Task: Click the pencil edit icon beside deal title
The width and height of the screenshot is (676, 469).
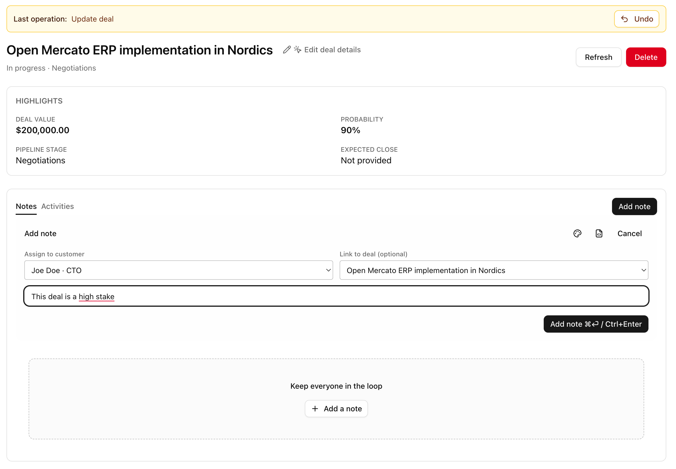Action: [x=287, y=50]
